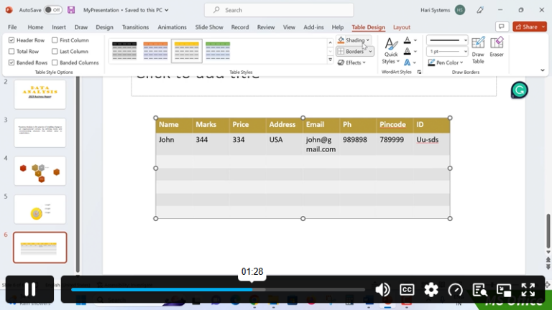Click the Grammarly icon

519,90
